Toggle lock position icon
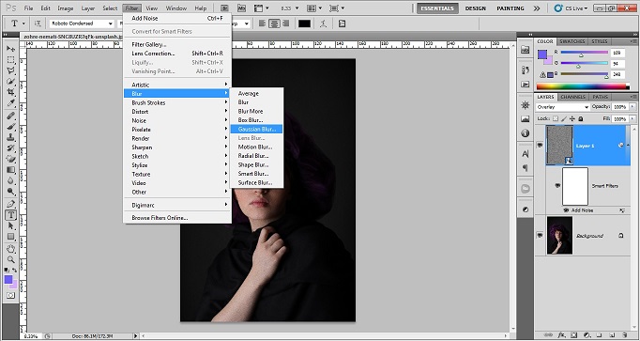This screenshot has height=341, width=640. (x=572, y=119)
